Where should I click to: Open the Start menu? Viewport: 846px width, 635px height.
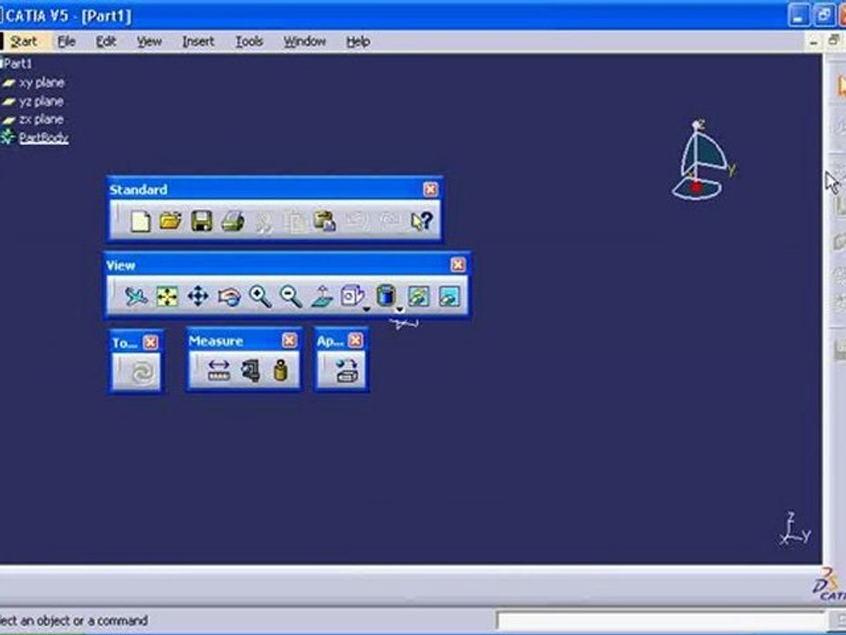(24, 41)
